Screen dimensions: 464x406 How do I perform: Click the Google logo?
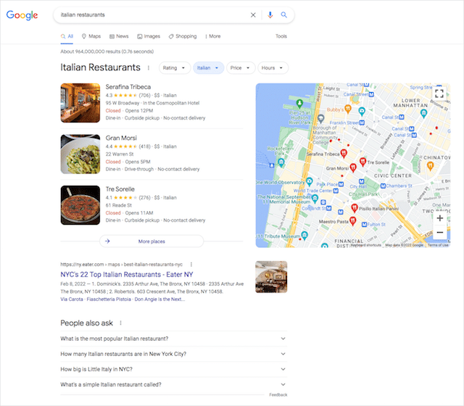[x=22, y=15]
